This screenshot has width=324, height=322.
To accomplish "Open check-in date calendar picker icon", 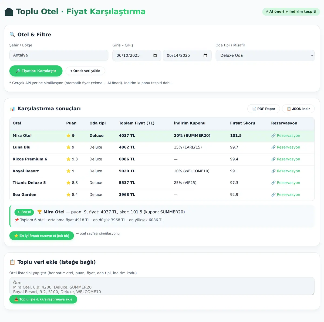I will [x=155, y=55].
